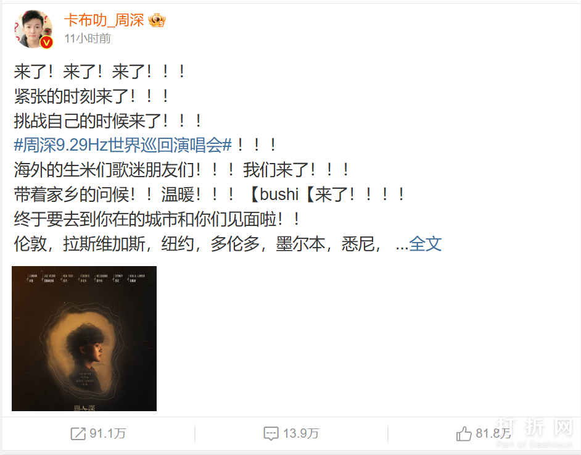Viewport: 581px width, 455px height.
Task: Click the 13.9万 comment count
Action: pos(301,433)
